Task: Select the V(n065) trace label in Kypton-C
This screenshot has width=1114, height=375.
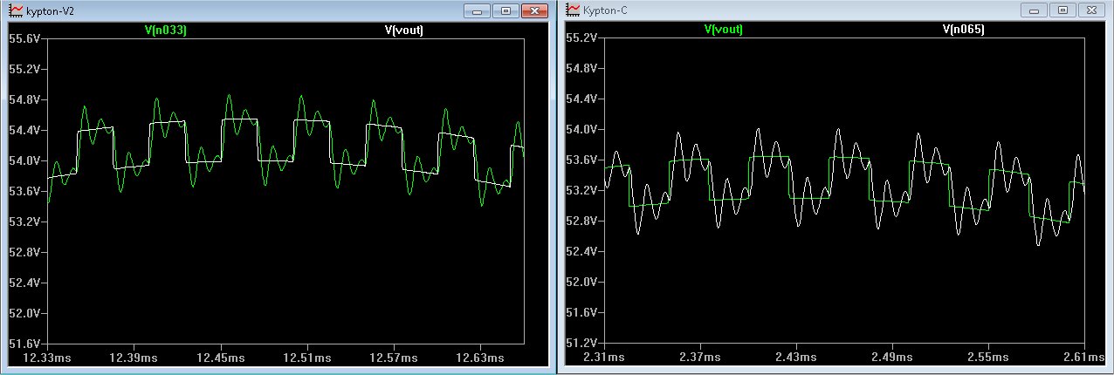Action: point(965,29)
